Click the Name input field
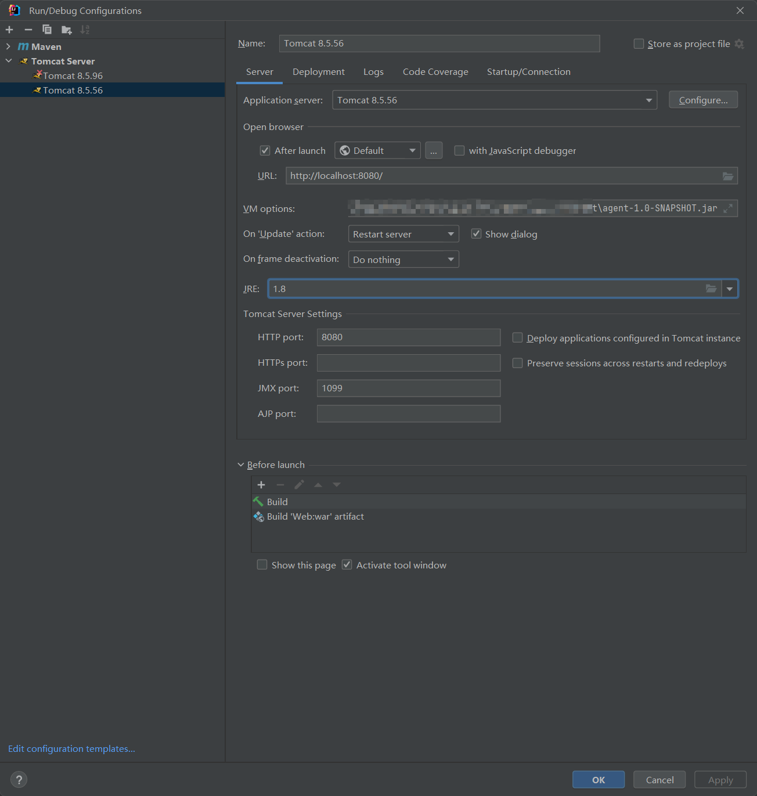The width and height of the screenshot is (757, 796). point(439,44)
